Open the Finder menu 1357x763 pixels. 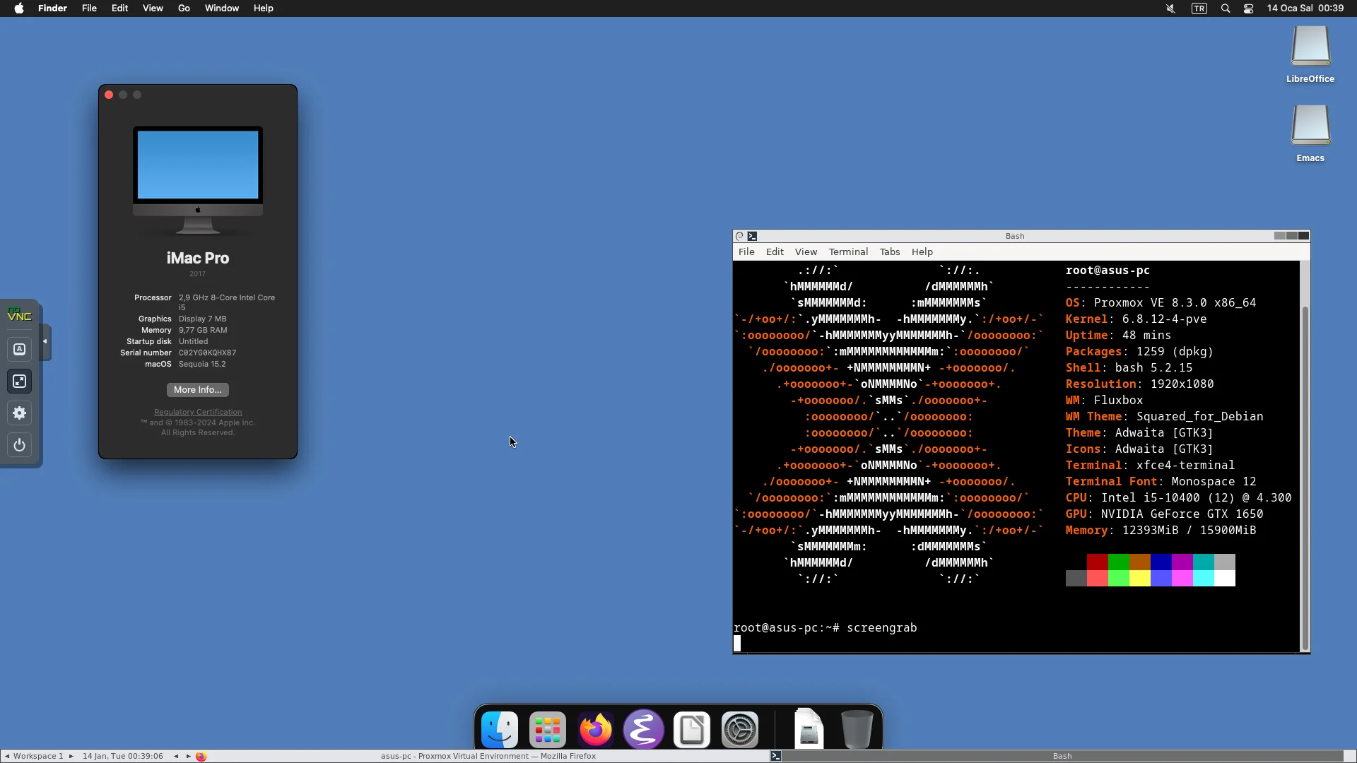click(52, 8)
